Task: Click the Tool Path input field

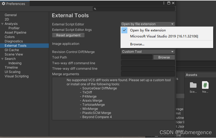Action: [136, 57]
